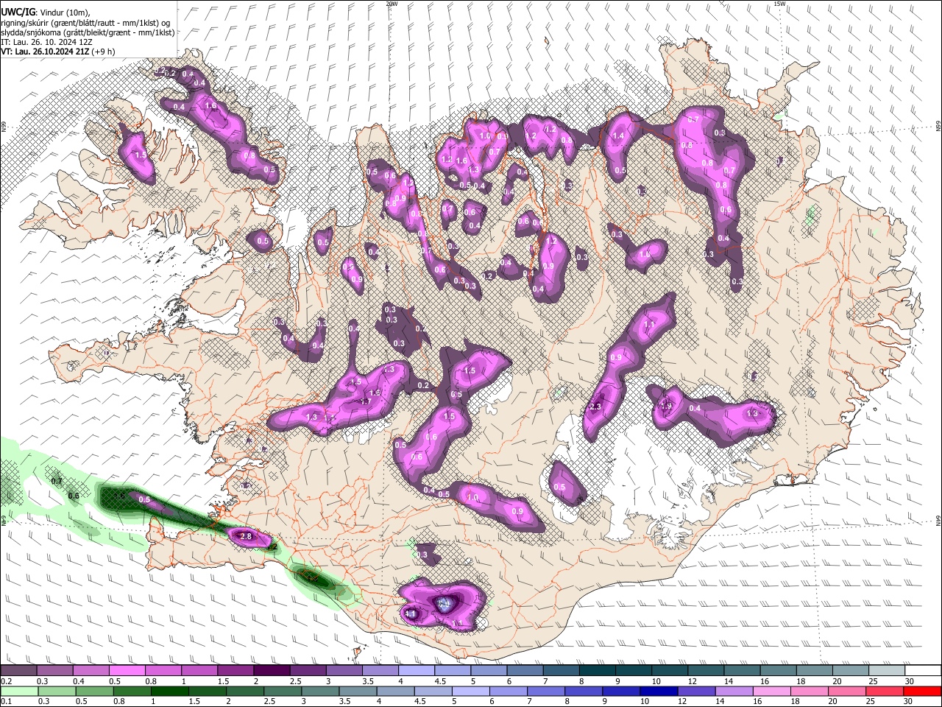Click the slate blue 6 swatch in upper legend

525,671
